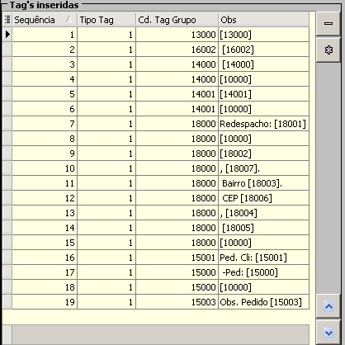Click the sequence 10 cell
Viewport: 345px width, 345px height.
click(x=45, y=168)
